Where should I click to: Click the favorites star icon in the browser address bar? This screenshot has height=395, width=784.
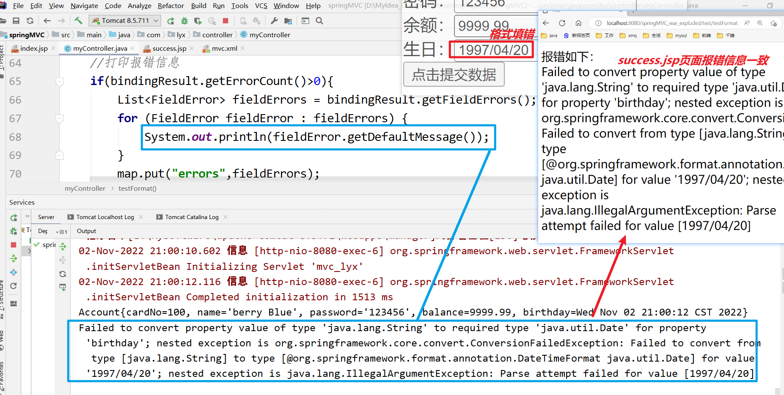point(774,23)
